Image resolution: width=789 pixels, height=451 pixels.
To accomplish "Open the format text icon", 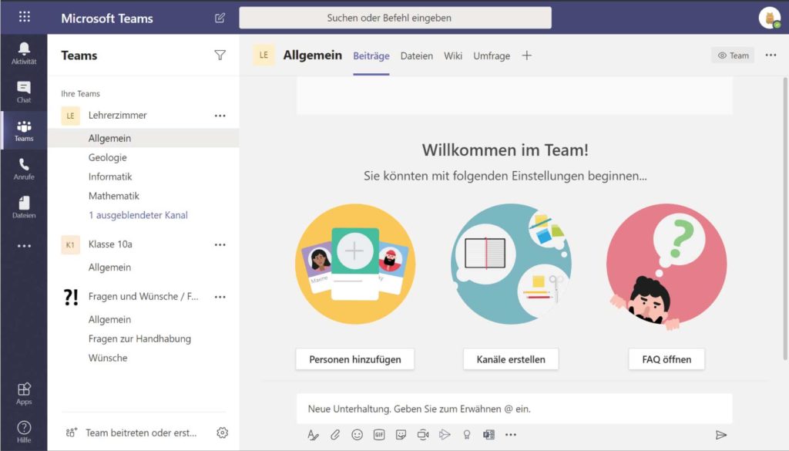I will [313, 435].
